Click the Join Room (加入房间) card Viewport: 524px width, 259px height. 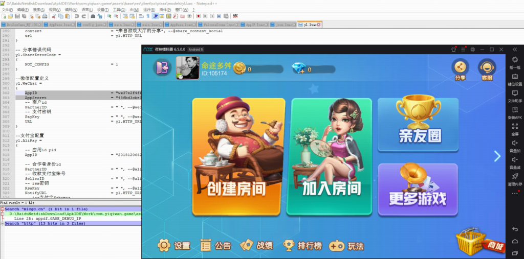(x=331, y=156)
